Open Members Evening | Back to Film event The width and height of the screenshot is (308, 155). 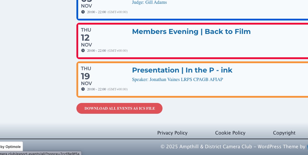point(191,32)
